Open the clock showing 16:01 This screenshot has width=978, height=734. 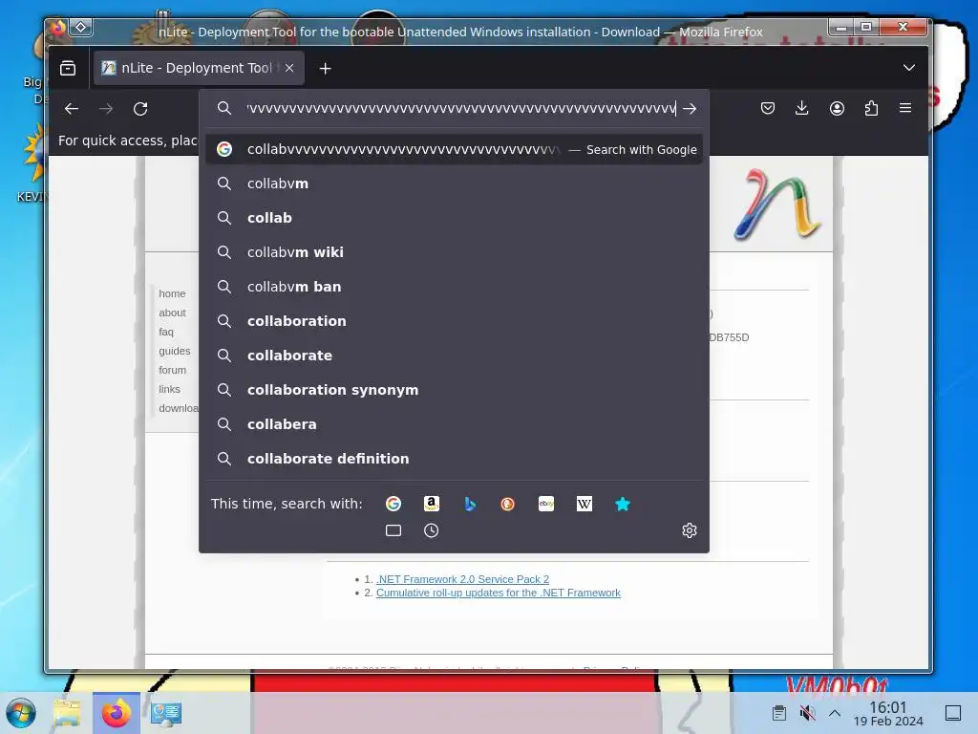point(888,713)
